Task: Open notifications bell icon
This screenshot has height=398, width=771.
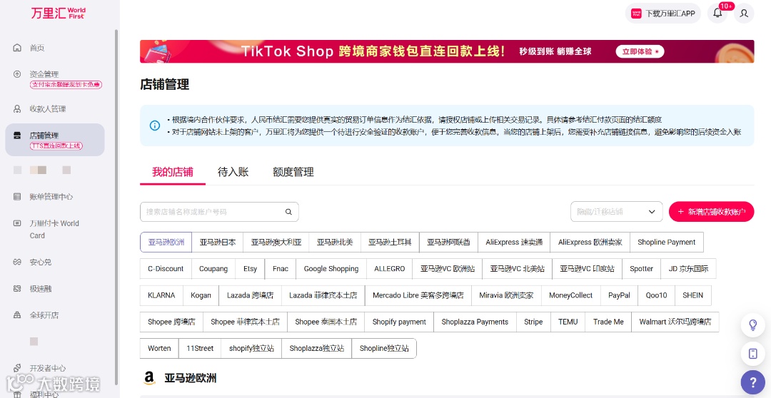Action: coord(717,14)
